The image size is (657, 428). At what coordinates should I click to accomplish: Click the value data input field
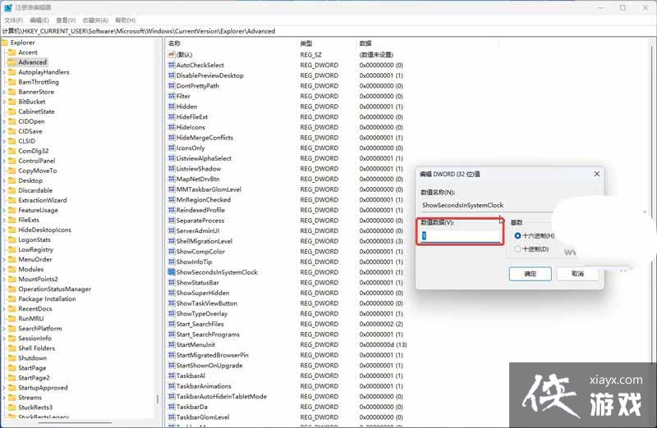click(461, 236)
